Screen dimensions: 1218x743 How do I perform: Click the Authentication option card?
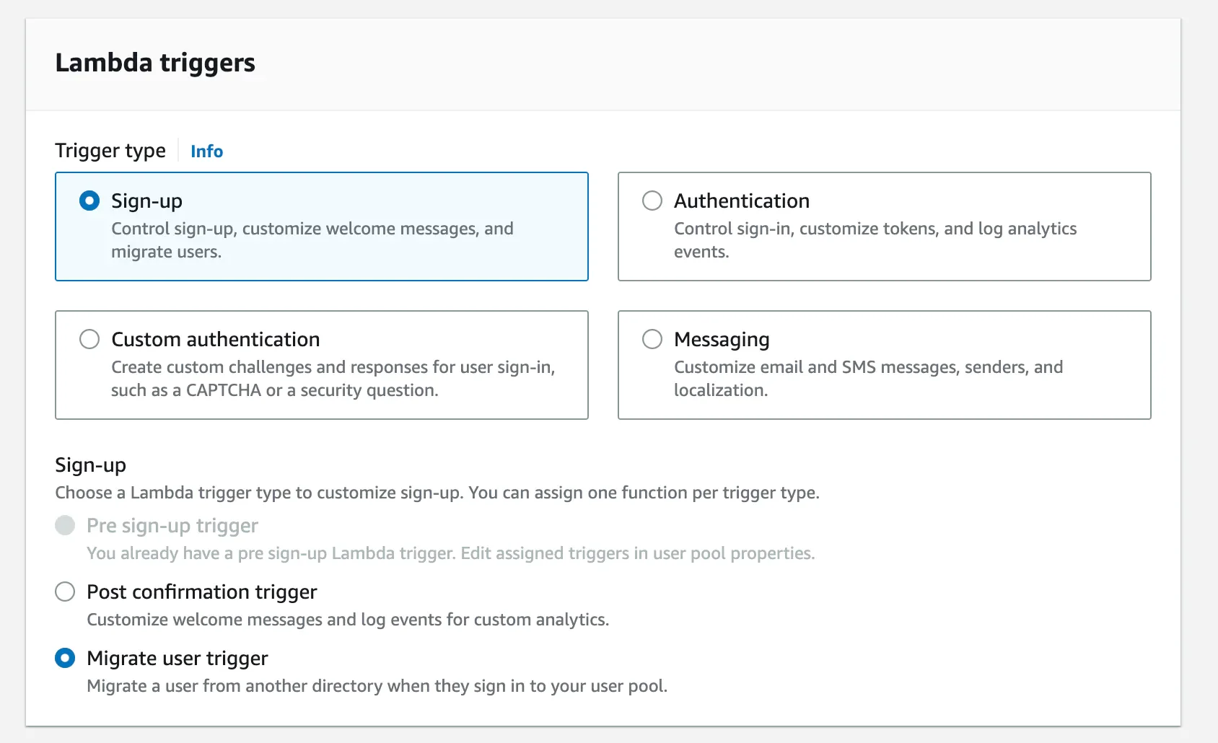(x=883, y=226)
